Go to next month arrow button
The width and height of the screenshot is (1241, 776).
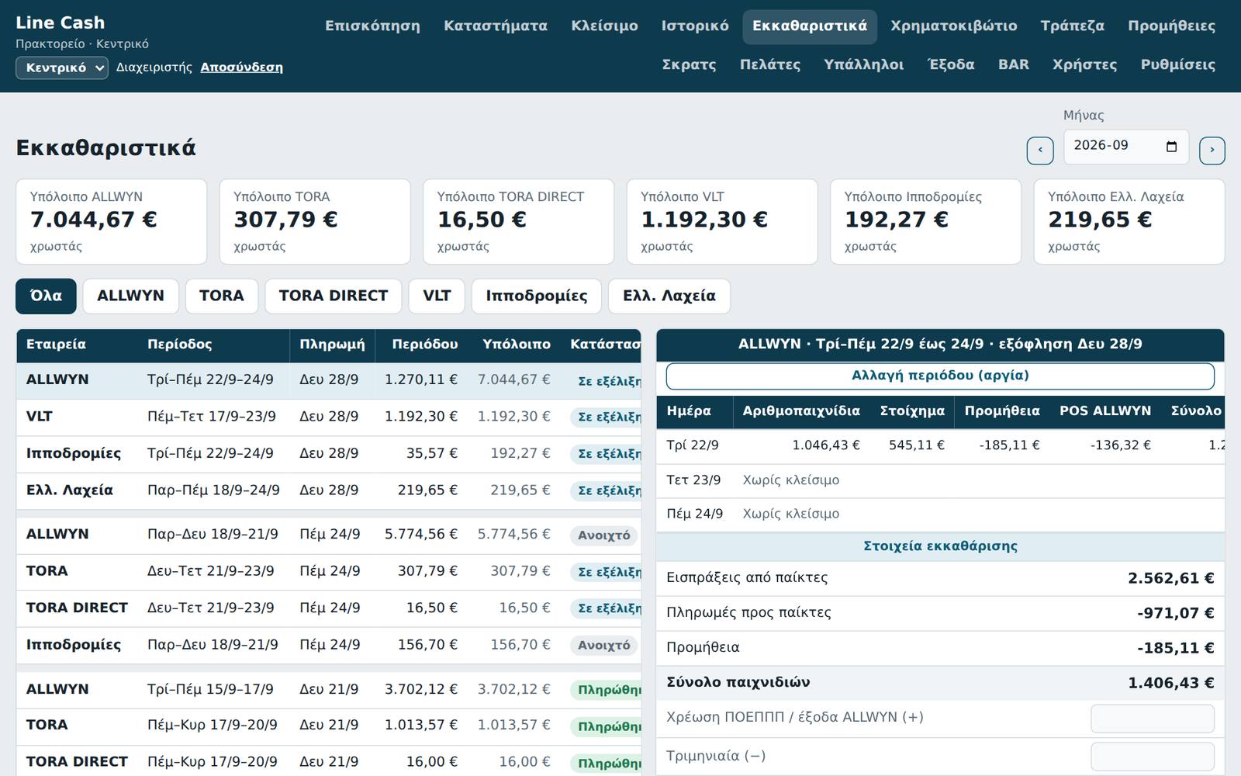click(1212, 151)
